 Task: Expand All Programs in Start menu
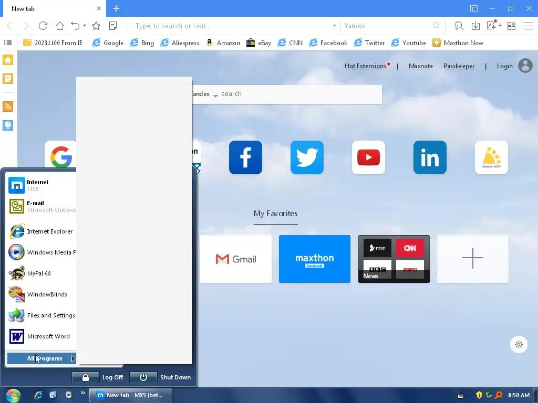pyautogui.click(x=42, y=358)
